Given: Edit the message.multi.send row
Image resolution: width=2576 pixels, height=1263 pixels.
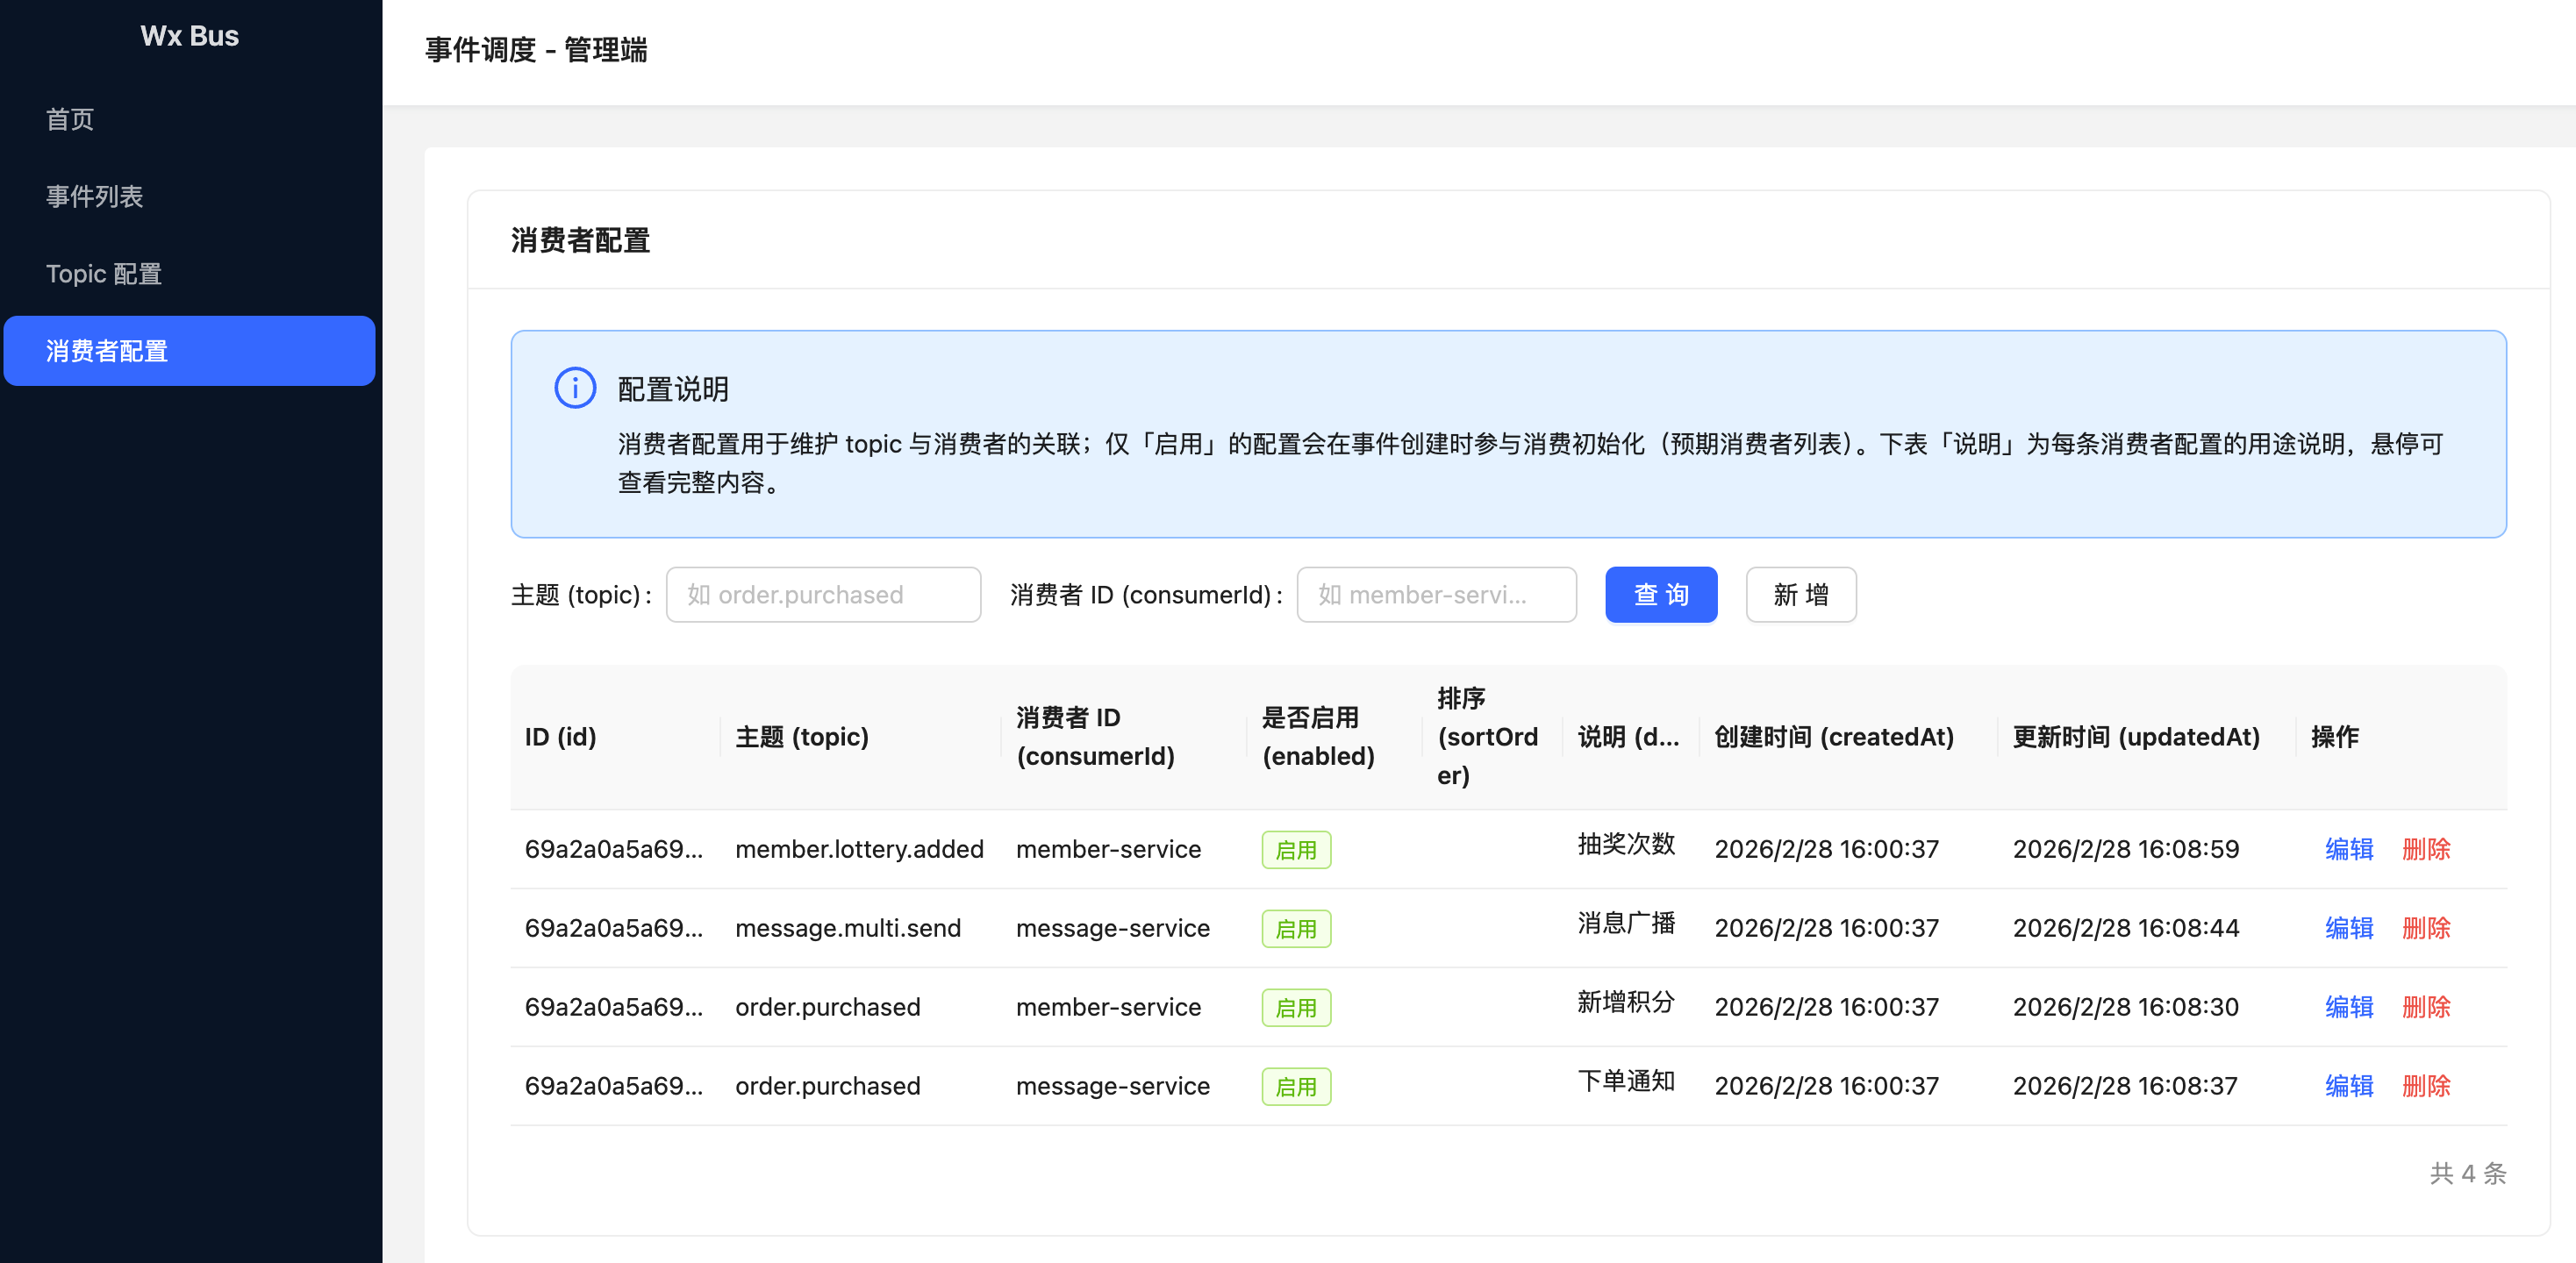Looking at the screenshot, I should pos(2348,928).
